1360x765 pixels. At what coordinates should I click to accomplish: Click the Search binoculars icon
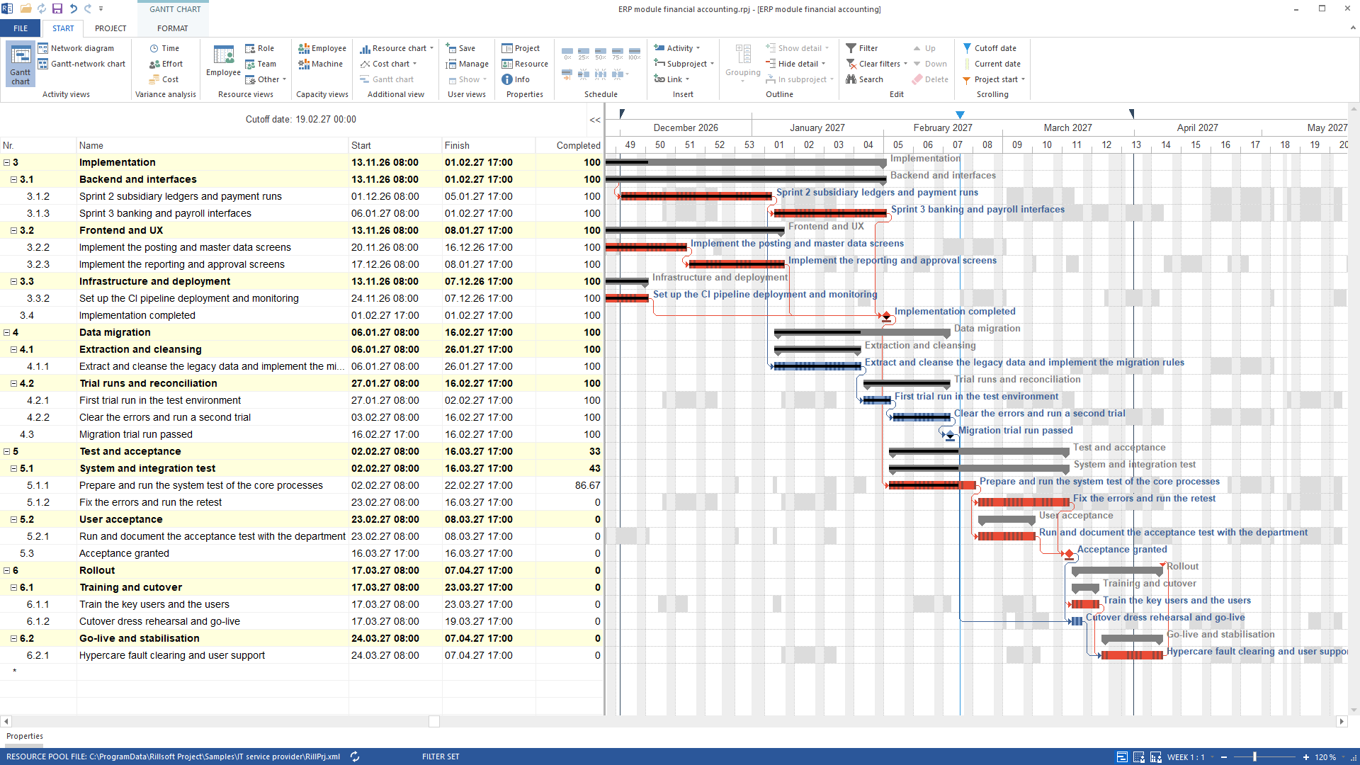pyautogui.click(x=851, y=79)
